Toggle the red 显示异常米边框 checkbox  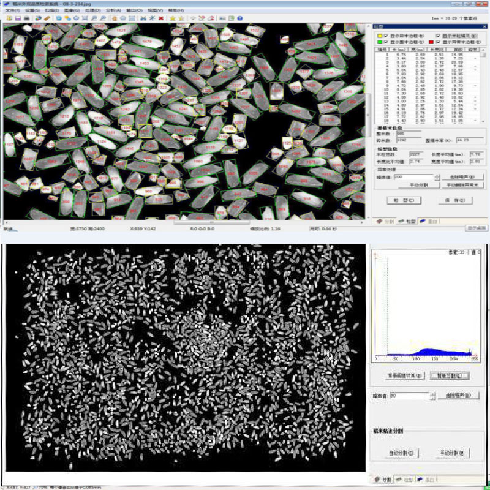pos(436,42)
